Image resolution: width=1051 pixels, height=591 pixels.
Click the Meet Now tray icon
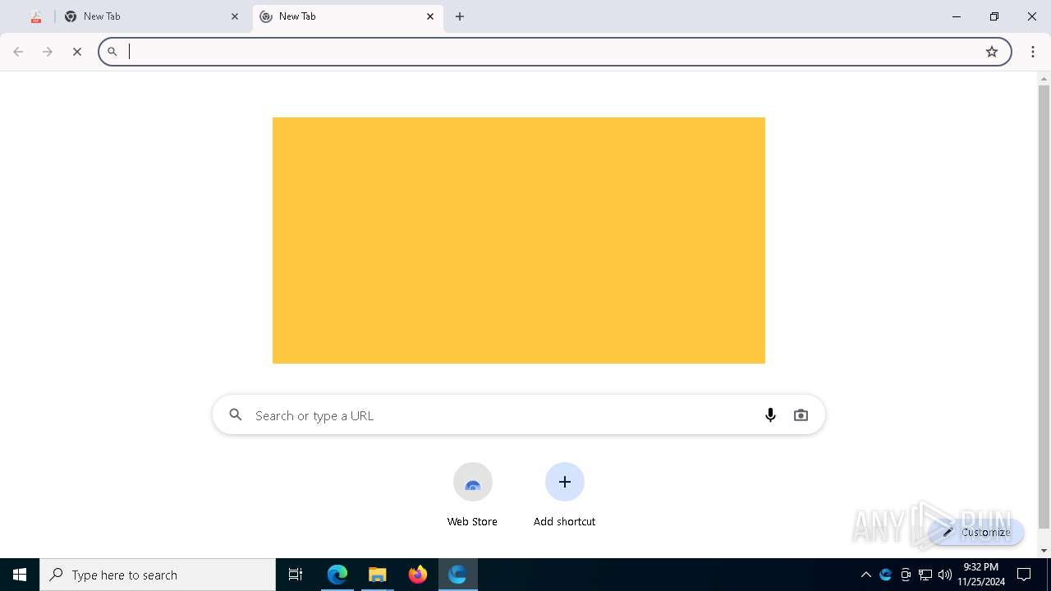point(906,575)
